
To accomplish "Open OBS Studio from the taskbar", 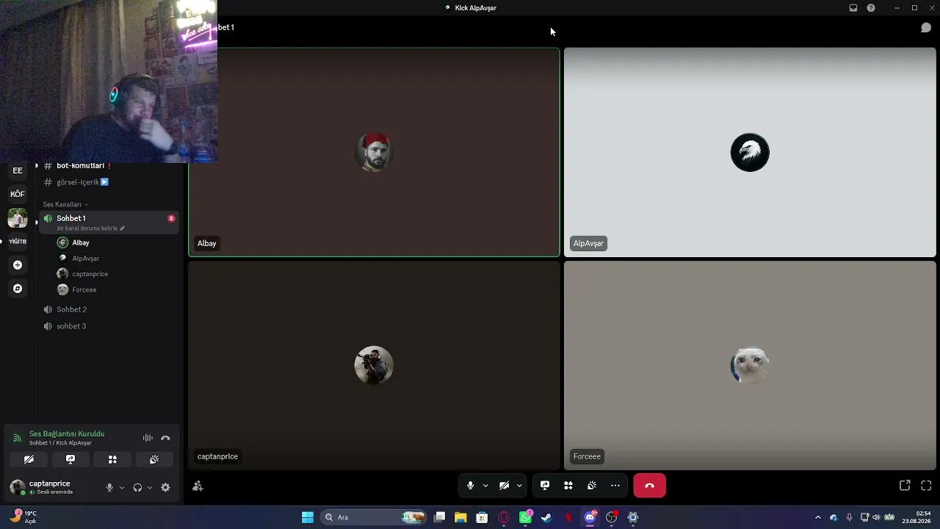I will 611,517.
